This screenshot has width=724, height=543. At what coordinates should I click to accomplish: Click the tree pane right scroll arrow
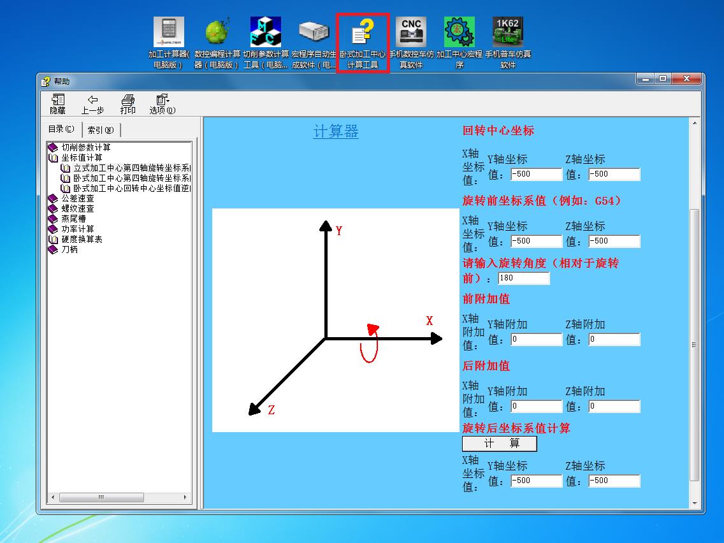click(185, 497)
